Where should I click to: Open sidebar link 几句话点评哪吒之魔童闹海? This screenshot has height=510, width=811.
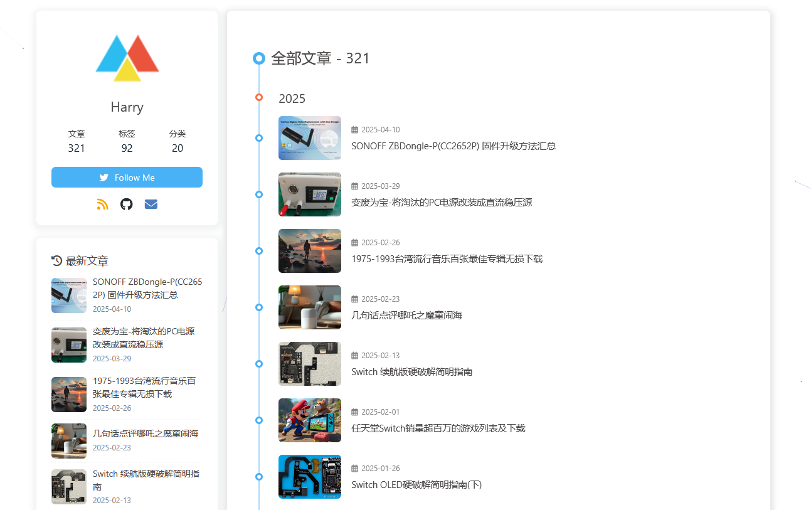click(146, 433)
